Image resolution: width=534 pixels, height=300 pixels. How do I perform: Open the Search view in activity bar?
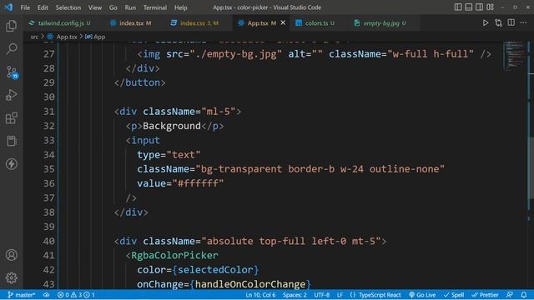pyautogui.click(x=11, y=48)
